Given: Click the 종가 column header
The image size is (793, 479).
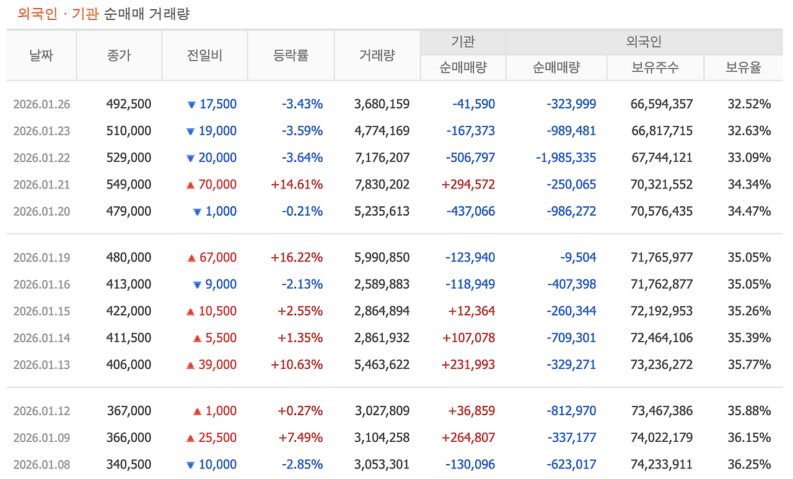Looking at the screenshot, I should [x=119, y=55].
